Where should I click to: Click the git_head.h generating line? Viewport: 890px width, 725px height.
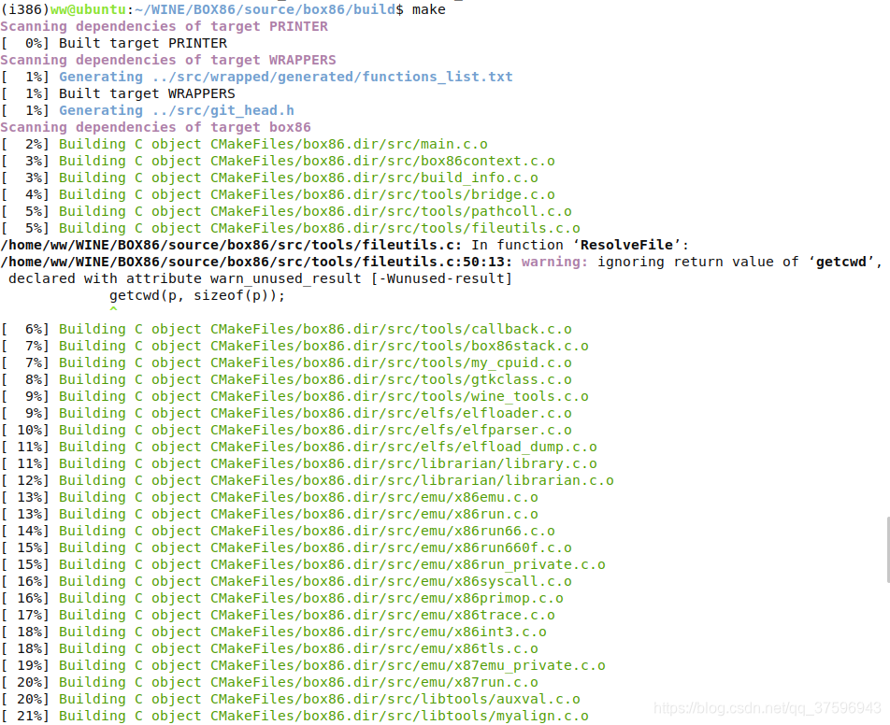click(147, 110)
